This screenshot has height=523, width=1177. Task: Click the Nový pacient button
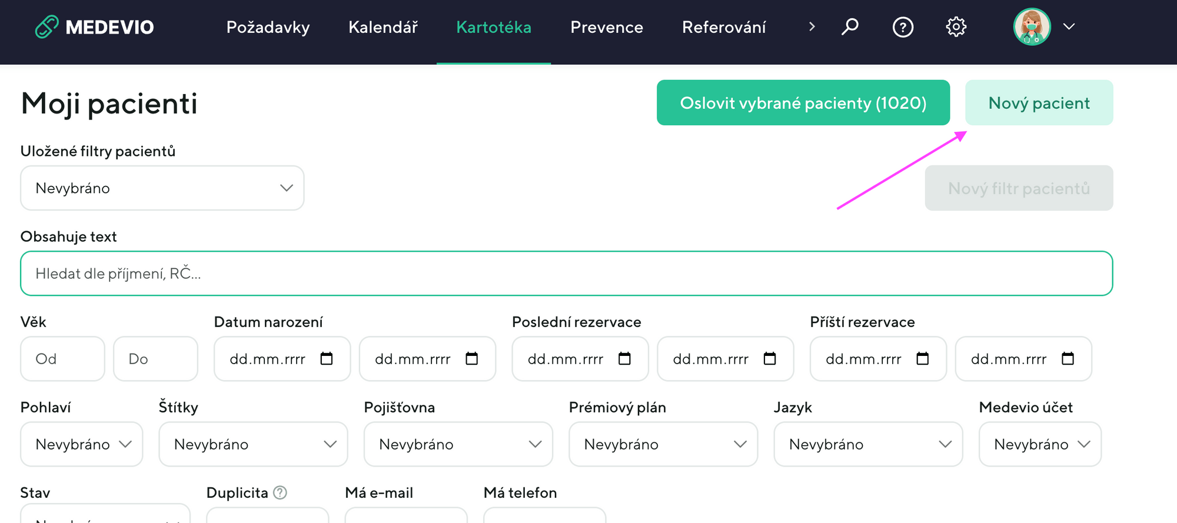point(1039,102)
